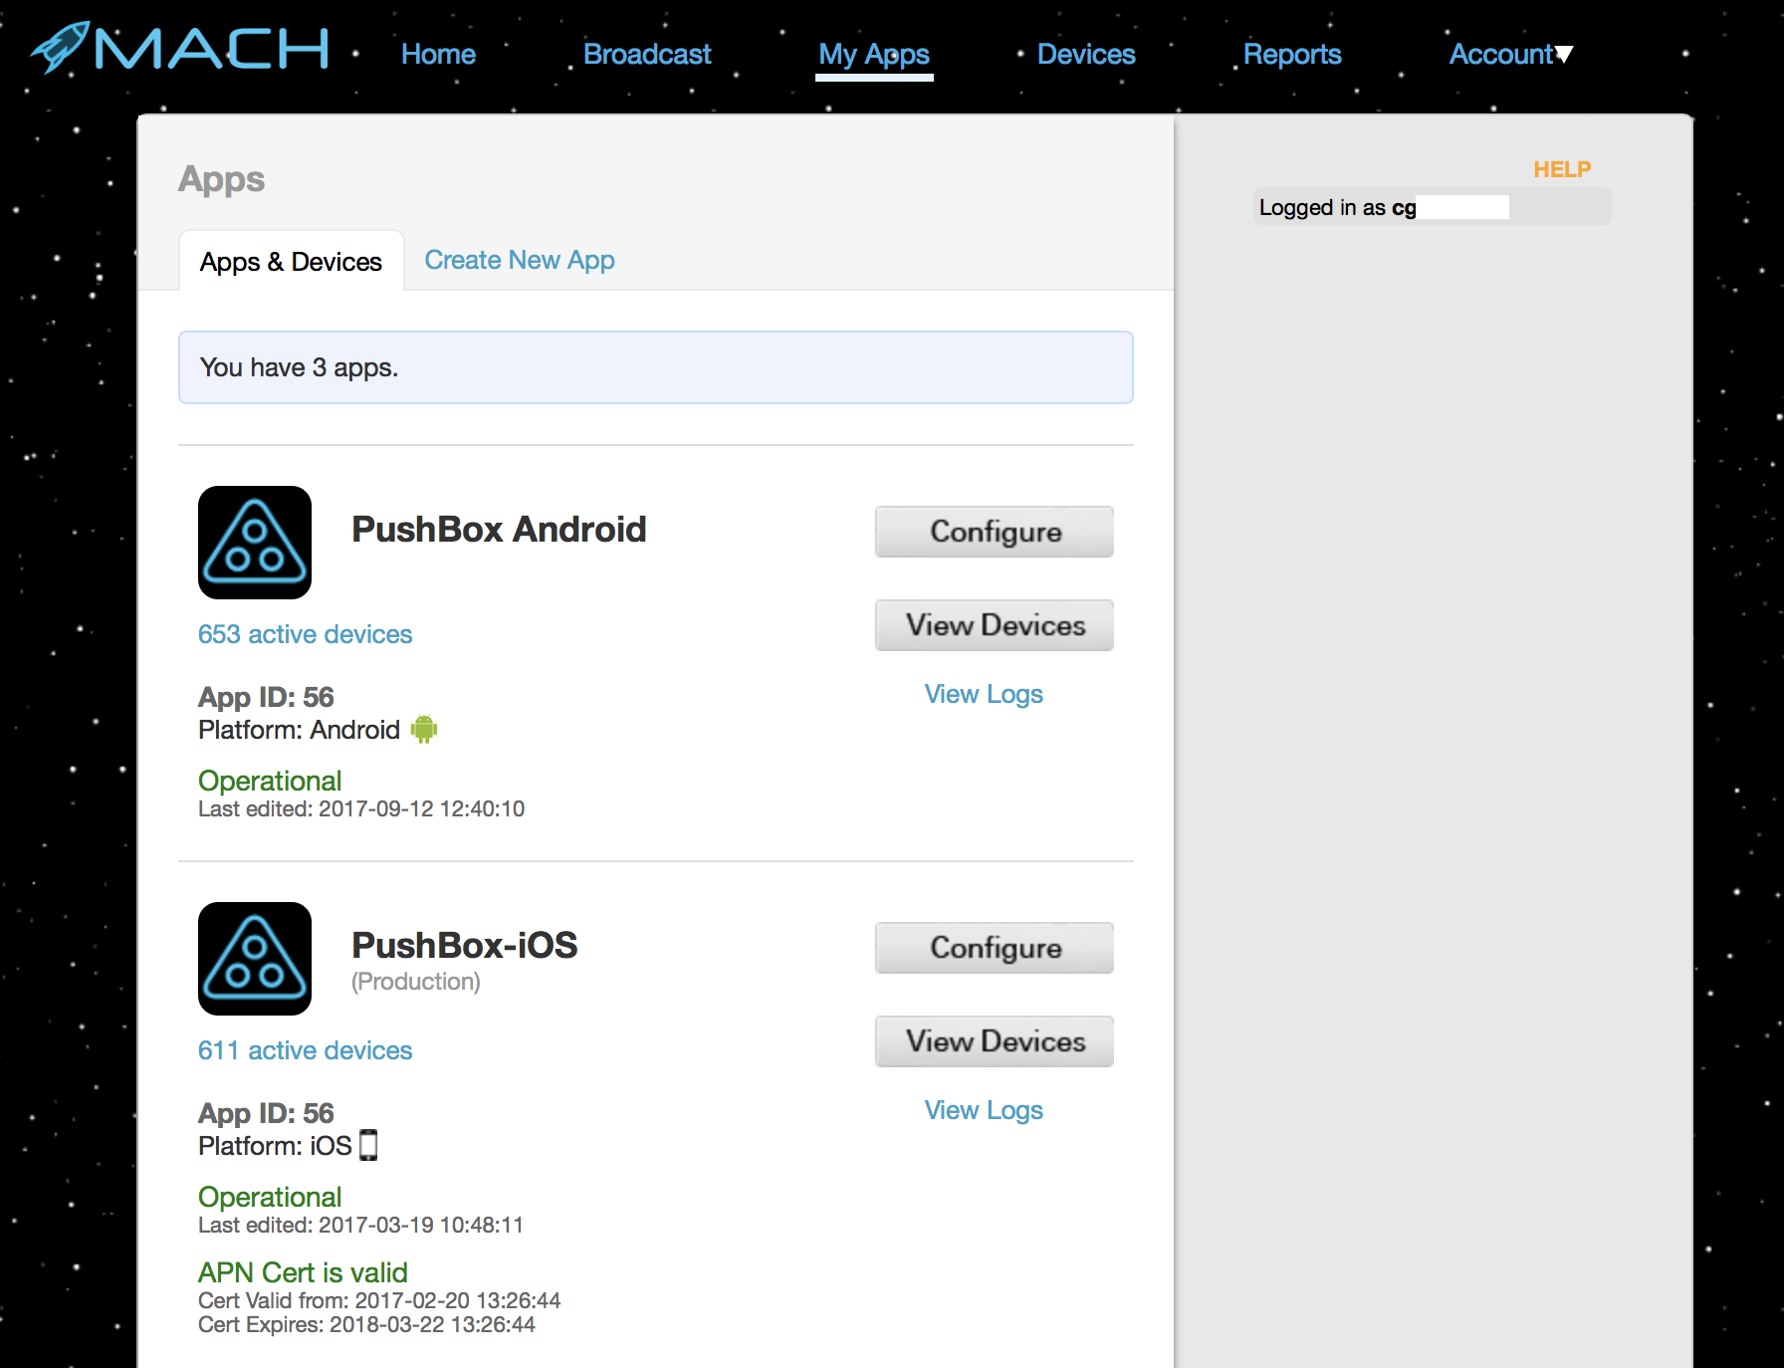The width and height of the screenshot is (1784, 1368).
Task: Configure the PushBox Android app
Action: pos(995,532)
